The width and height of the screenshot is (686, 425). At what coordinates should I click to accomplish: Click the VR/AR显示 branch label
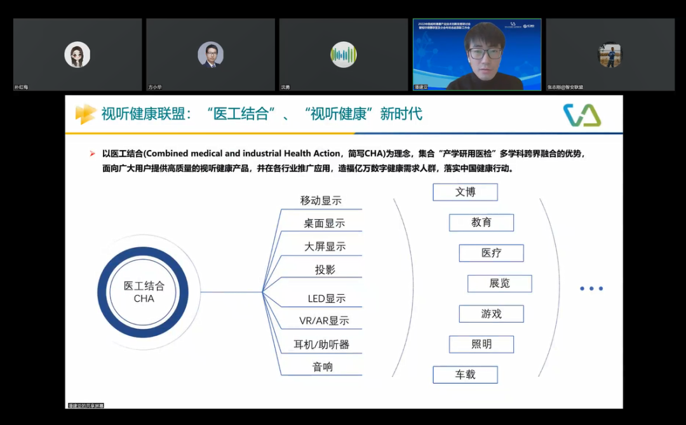coord(324,321)
